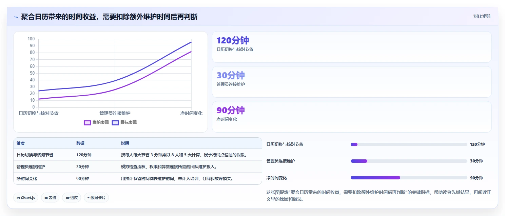Click the panel title heading text
Screen dimensions: 505x216
coord(109,17)
